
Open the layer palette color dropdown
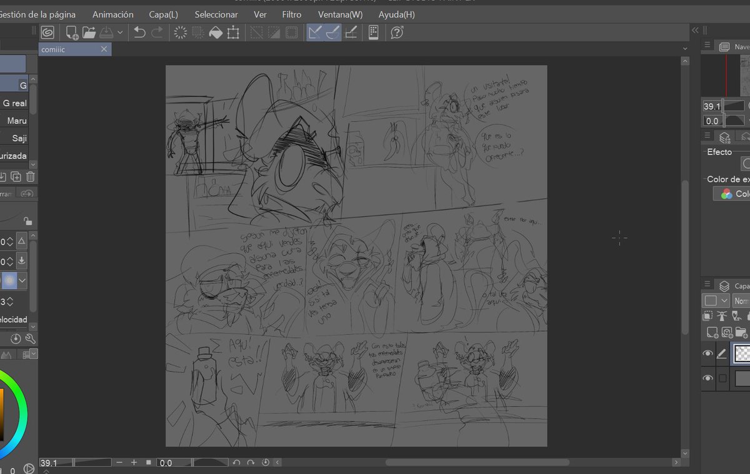(715, 300)
